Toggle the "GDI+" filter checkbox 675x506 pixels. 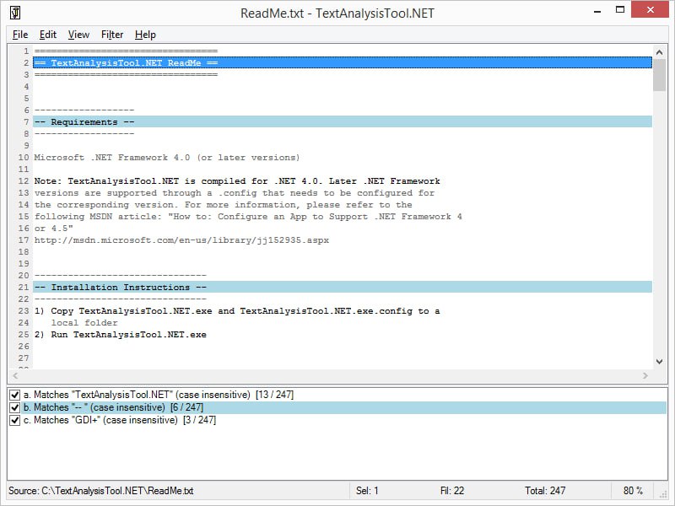click(x=14, y=420)
